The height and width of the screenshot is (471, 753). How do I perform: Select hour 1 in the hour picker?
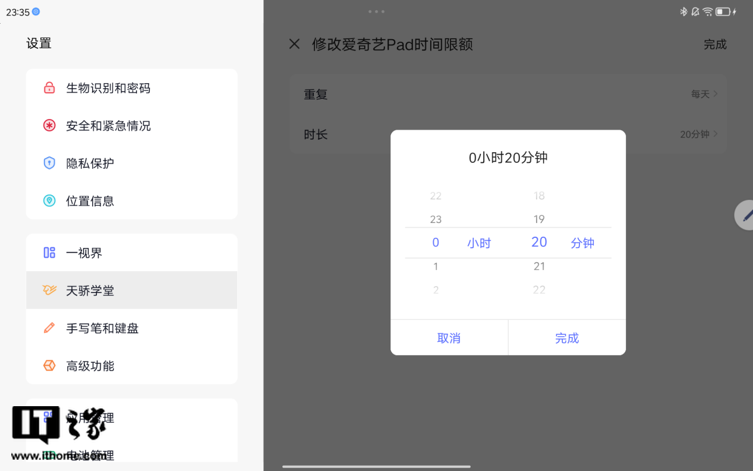(436, 266)
